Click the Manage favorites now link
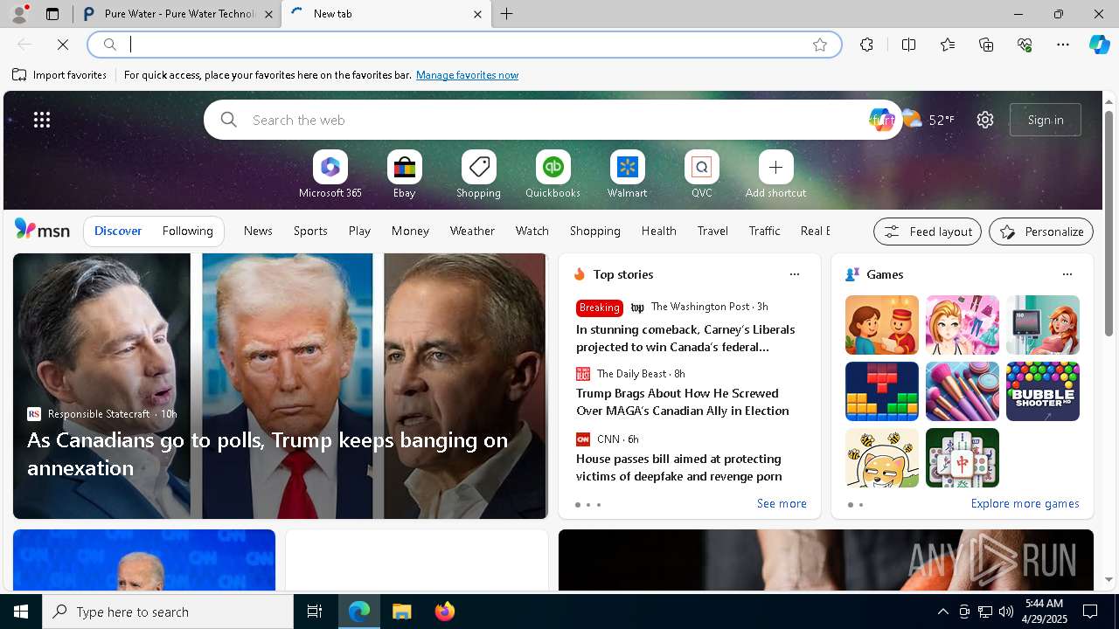The width and height of the screenshot is (1119, 629). [467, 75]
